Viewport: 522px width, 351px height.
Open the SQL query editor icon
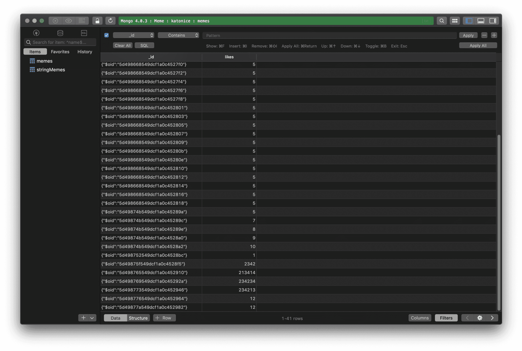point(84,33)
